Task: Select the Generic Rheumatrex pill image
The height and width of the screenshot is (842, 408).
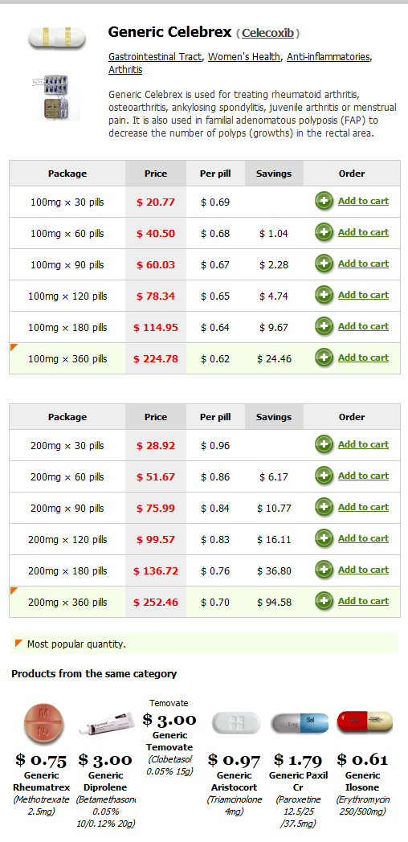Action: pyautogui.click(x=46, y=723)
